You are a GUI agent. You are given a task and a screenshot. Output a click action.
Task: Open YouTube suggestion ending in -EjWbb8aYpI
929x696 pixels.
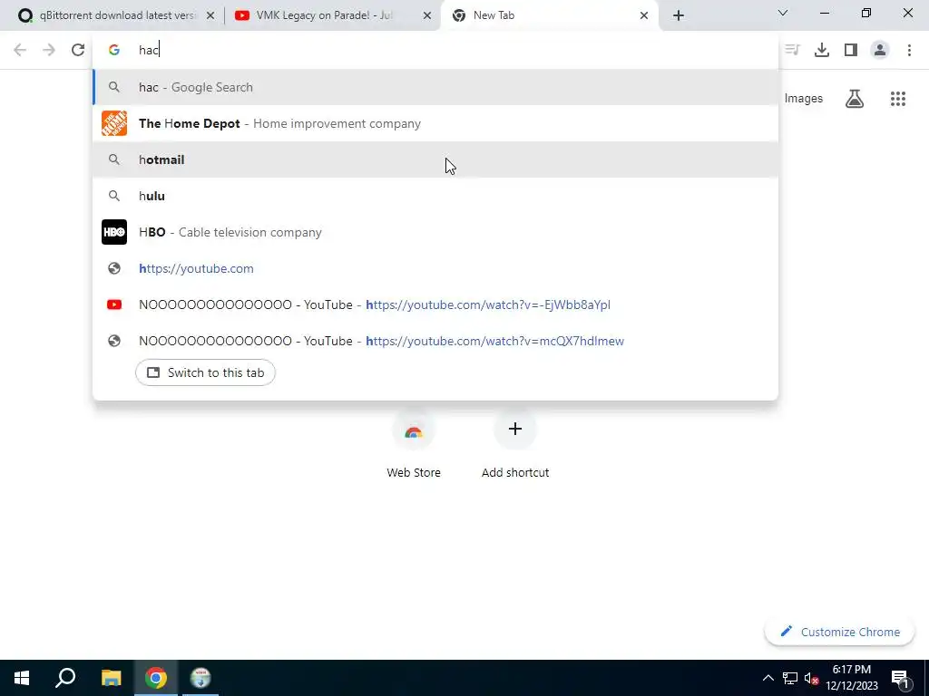coord(435,304)
